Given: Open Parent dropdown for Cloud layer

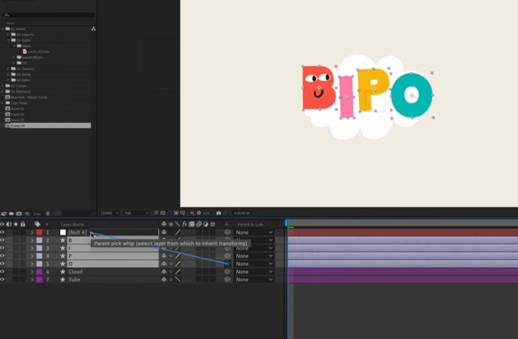Looking at the screenshot, I should (x=254, y=271).
